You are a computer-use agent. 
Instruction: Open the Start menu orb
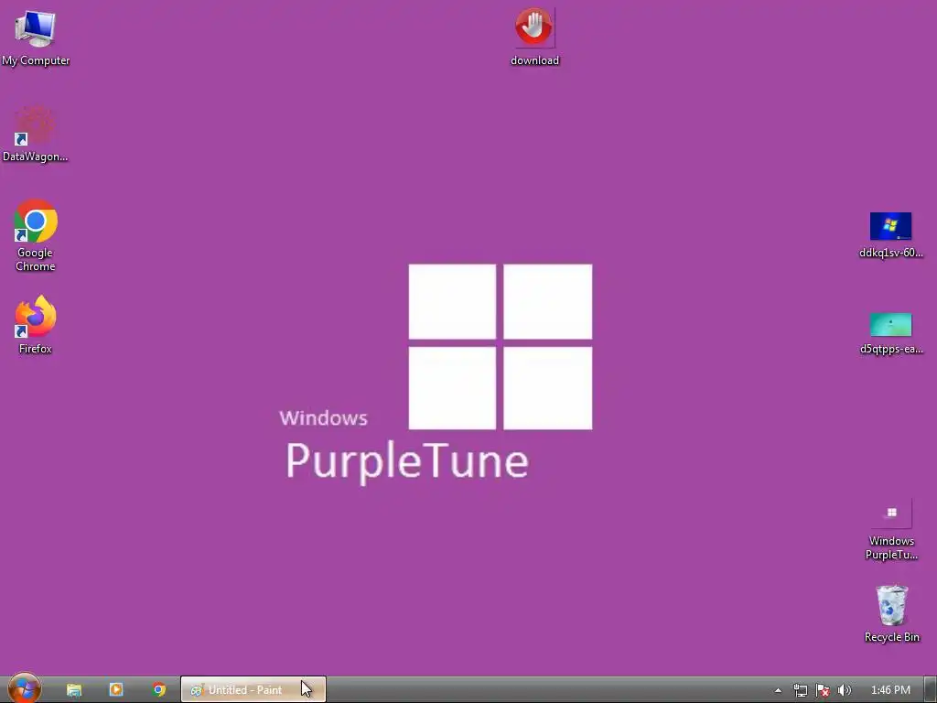(25, 688)
